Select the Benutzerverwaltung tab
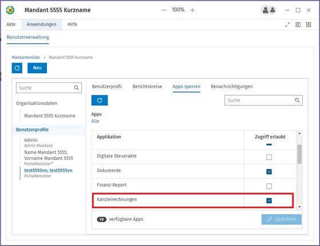320x246 pixels. point(28,37)
